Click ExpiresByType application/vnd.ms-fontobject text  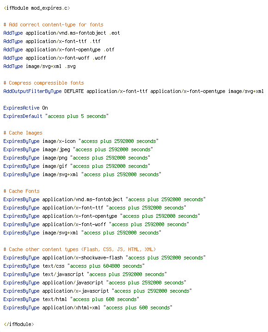point(63,199)
